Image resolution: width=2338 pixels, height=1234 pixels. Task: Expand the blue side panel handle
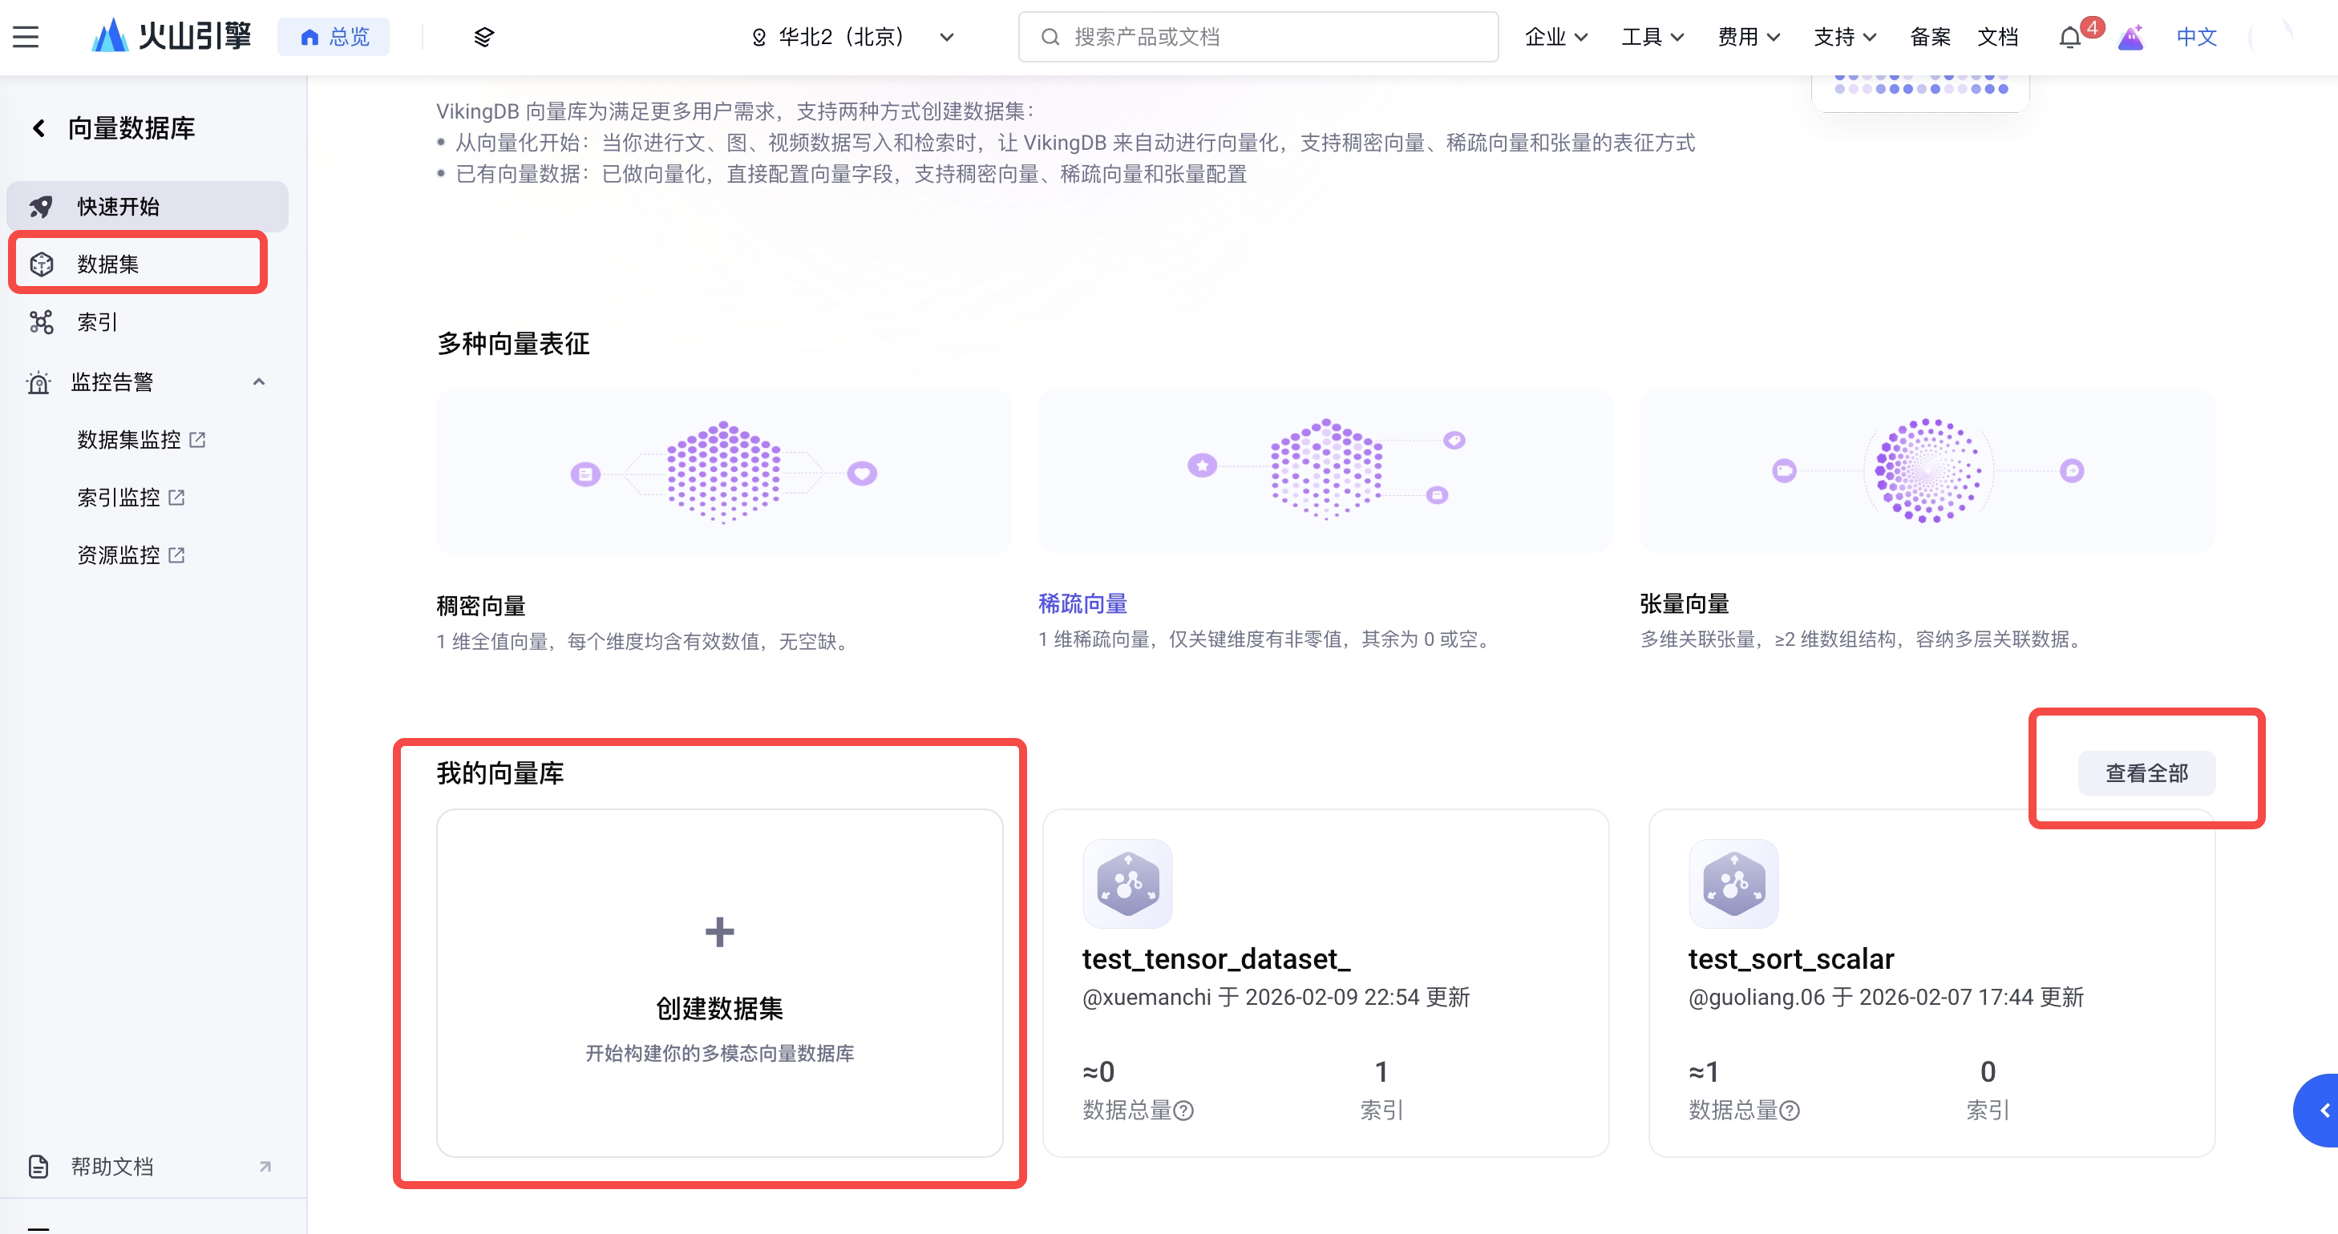(2322, 1111)
